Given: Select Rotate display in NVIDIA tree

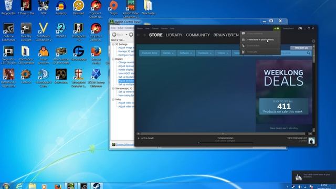Looking at the screenshot, I should 126,70.
